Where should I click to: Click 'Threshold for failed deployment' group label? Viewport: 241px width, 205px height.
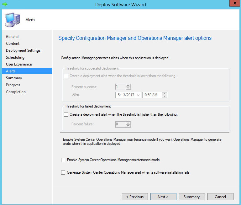point(88,106)
